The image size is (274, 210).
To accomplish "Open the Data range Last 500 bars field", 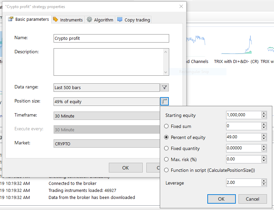I will click(x=107, y=88).
